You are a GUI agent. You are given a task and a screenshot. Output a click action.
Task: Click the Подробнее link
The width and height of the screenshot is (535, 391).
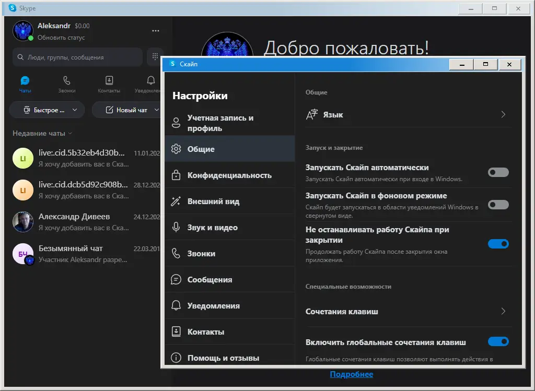click(352, 374)
